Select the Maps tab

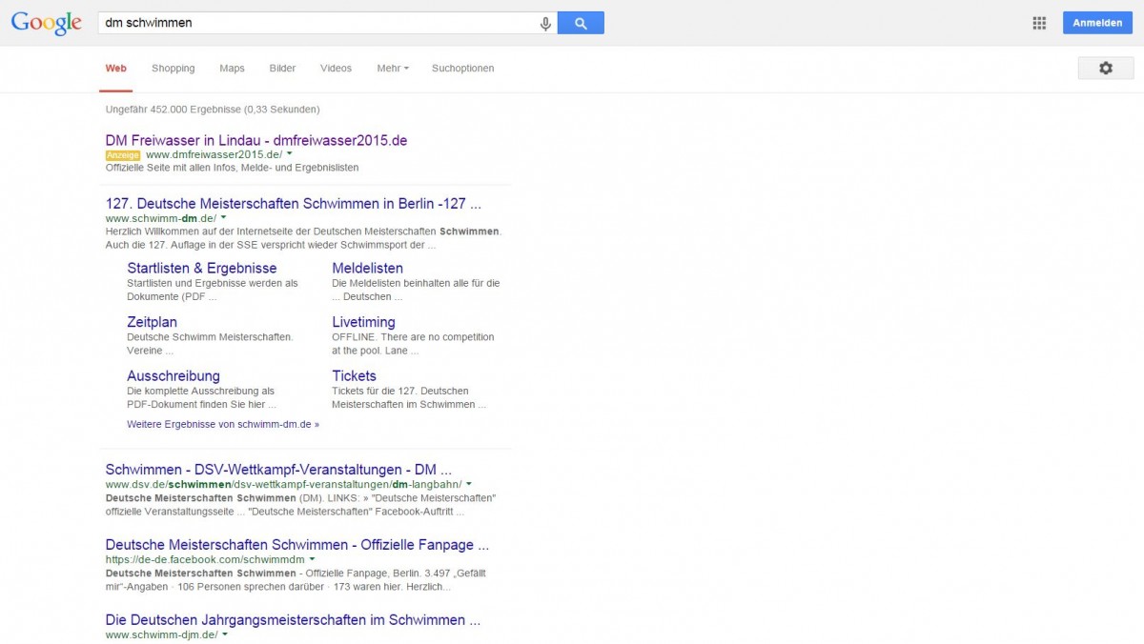(232, 69)
